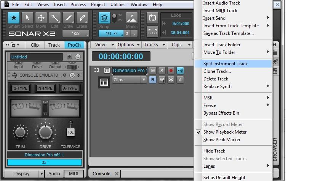
Task: Click the Marks icon
Action: [132, 19]
